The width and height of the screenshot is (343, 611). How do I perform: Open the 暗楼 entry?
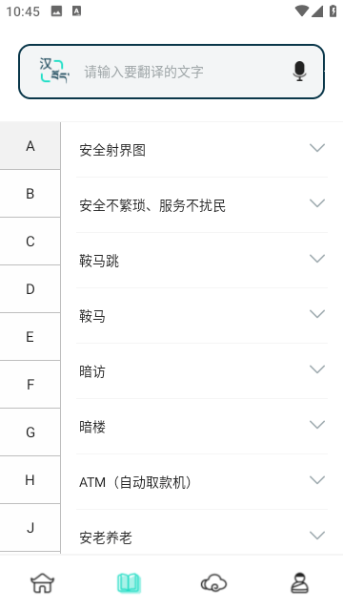click(202, 427)
